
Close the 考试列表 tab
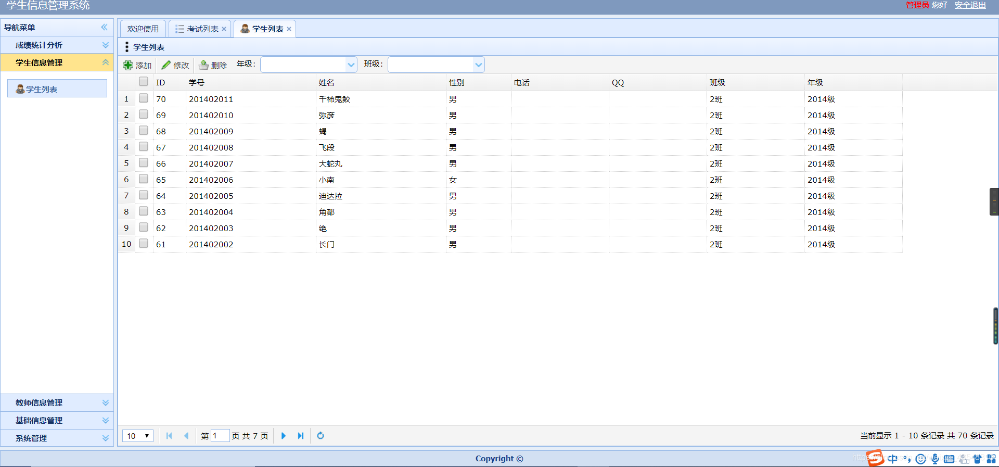[x=224, y=29]
